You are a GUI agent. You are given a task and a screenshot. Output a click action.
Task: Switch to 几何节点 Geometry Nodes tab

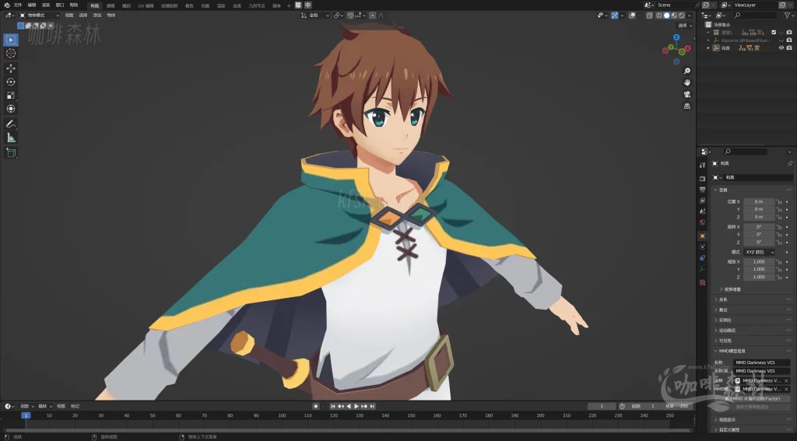(257, 5)
